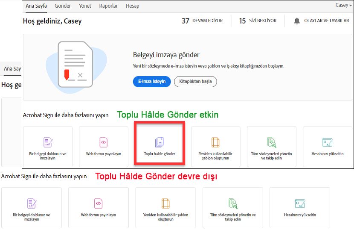The width and height of the screenshot is (354, 230).
Task: Click the Toplu halde gönder stacked-documents icon
Action: pyautogui.click(x=160, y=142)
